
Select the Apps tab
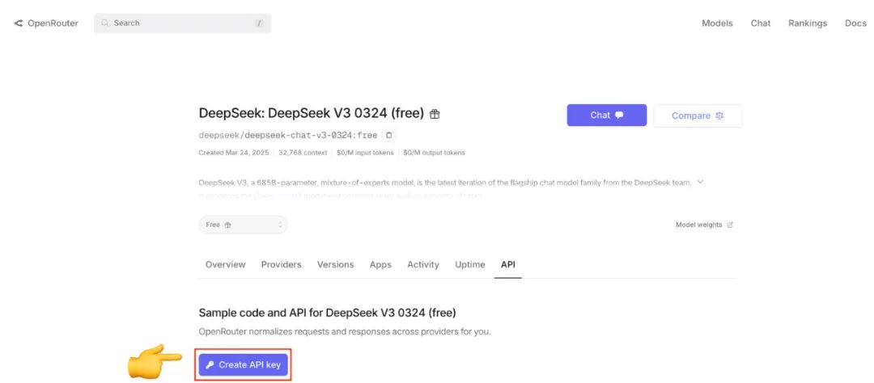point(380,264)
